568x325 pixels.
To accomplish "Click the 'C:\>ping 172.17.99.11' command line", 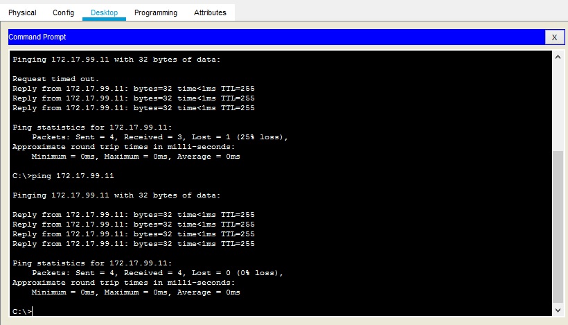I will click(x=63, y=176).
